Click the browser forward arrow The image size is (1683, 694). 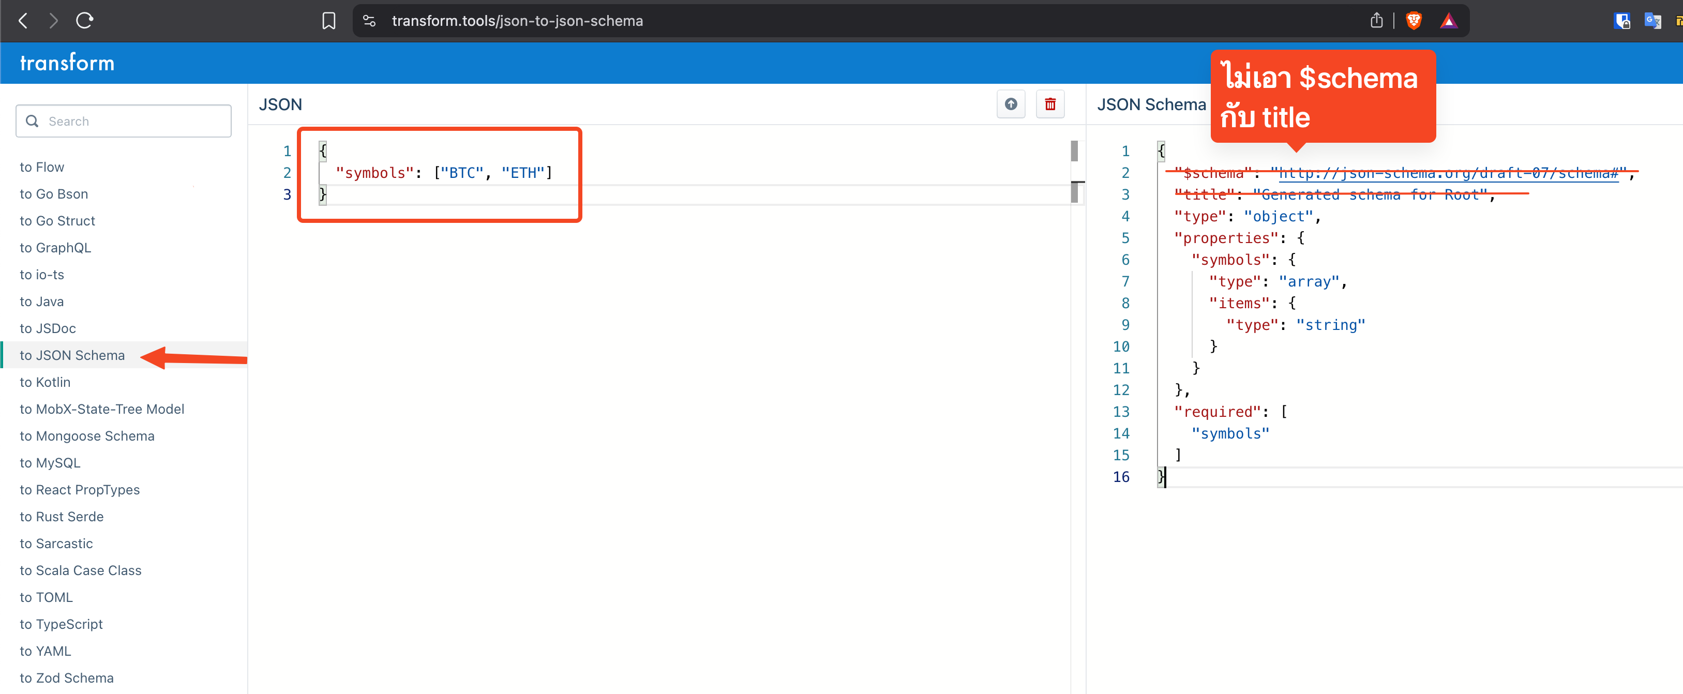[54, 21]
